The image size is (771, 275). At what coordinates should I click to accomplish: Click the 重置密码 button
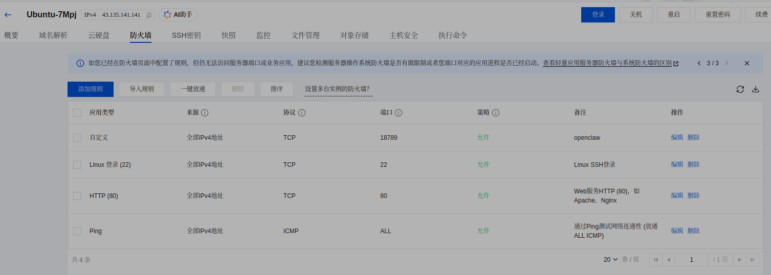718,15
